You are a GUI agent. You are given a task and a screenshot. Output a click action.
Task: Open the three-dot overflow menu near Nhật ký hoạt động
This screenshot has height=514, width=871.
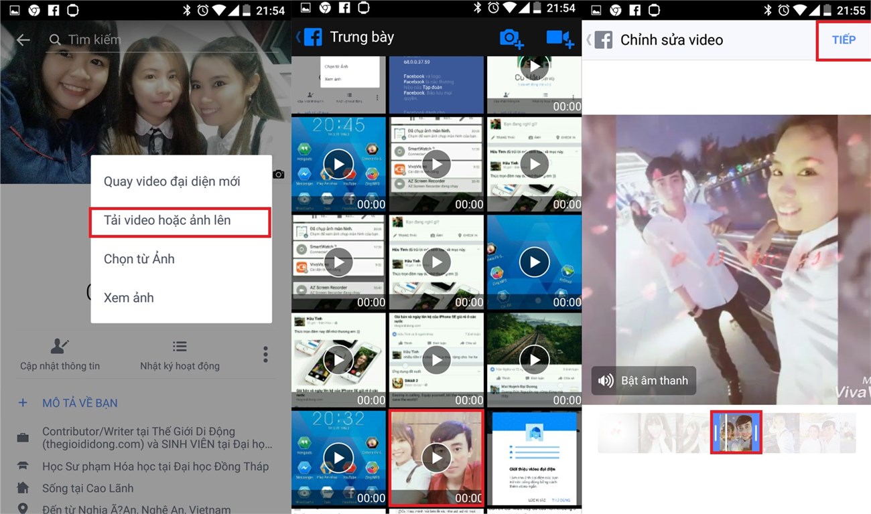265,353
